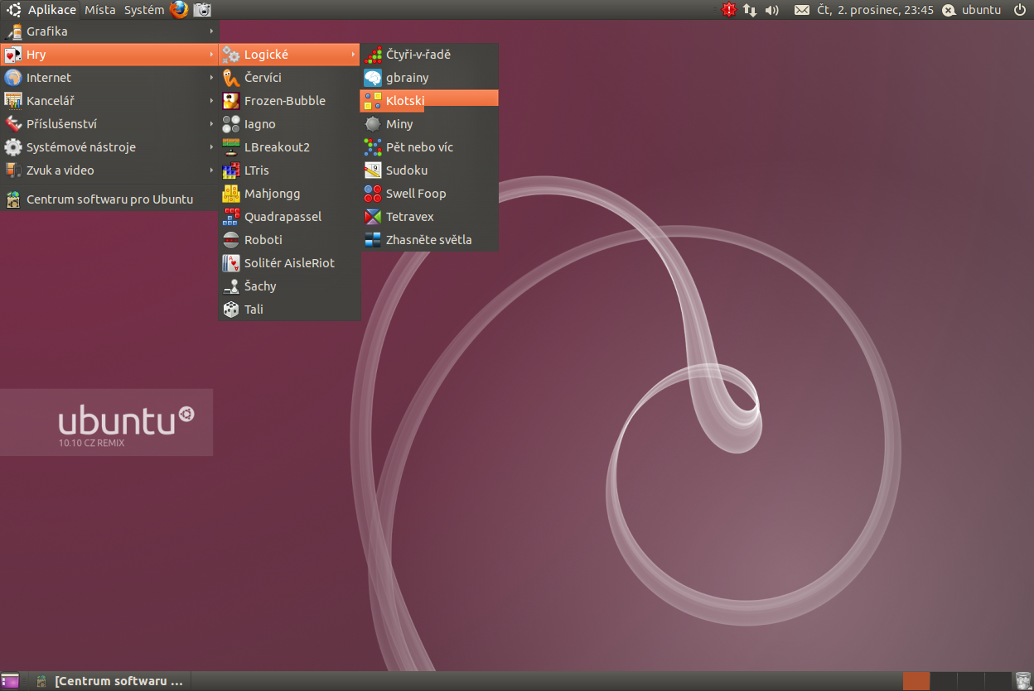Click the Frozen-Bubble penguin icon

(x=231, y=101)
